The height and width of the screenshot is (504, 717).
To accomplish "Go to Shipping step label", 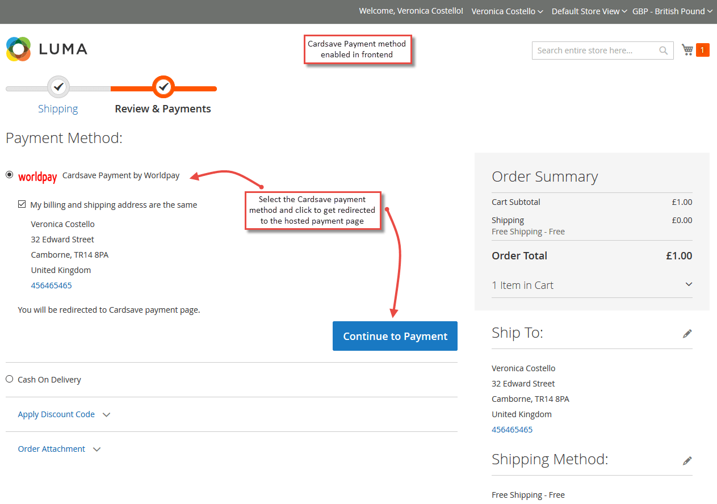I will pyautogui.click(x=58, y=109).
